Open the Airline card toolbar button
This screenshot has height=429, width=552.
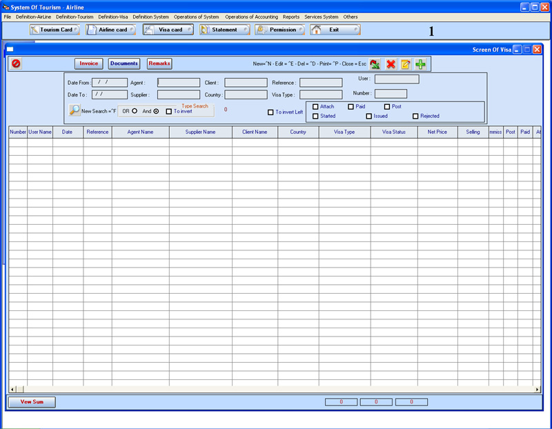click(x=110, y=30)
